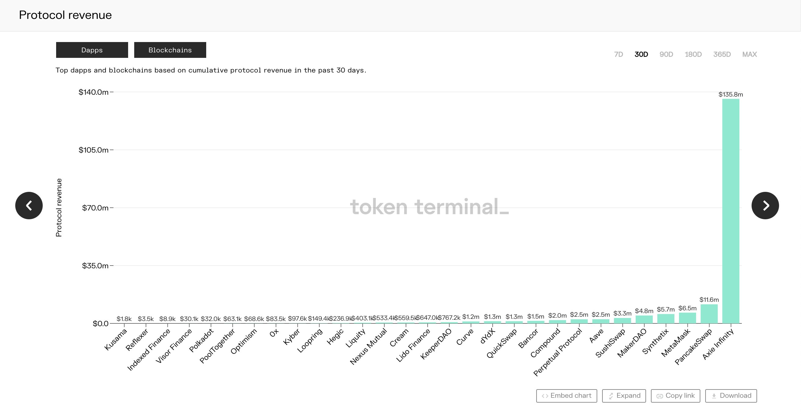The height and width of the screenshot is (416, 801).
Task: Click the dYdX axis label
Action: 487,337
